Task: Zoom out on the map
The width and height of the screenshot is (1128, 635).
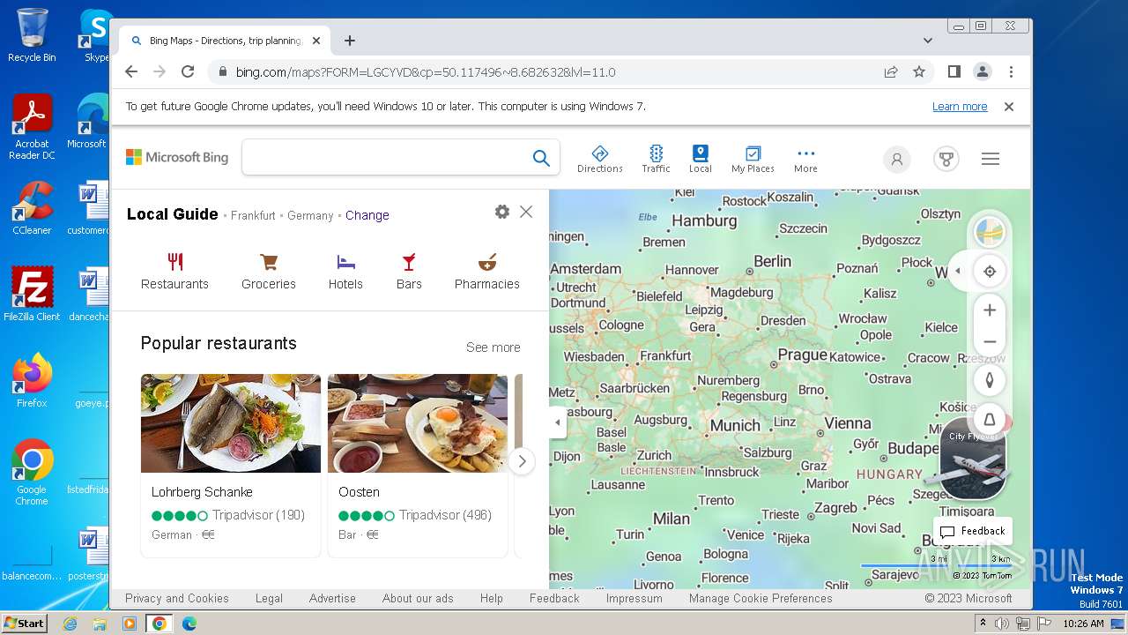Action: 990,341
